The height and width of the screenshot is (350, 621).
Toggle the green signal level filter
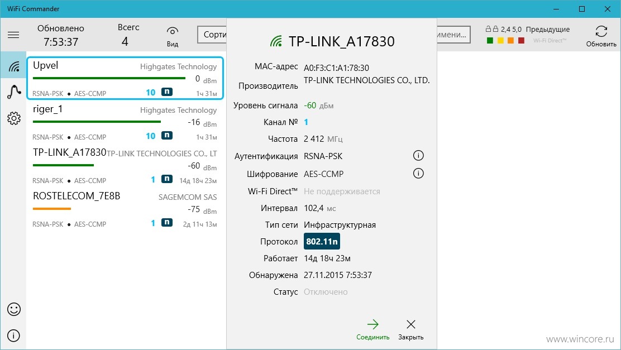[x=490, y=40]
